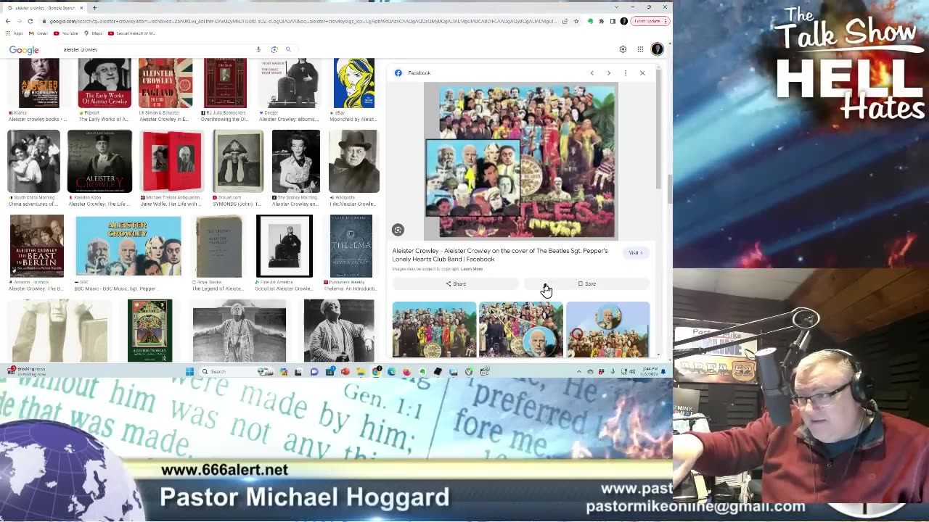The width and height of the screenshot is (929, 522).
Task: Show hidden system tray icons
Action: pyautogui.click(x=578, y=372)
